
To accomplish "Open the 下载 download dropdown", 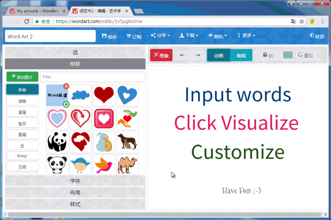I will click(x=189, y=36).
